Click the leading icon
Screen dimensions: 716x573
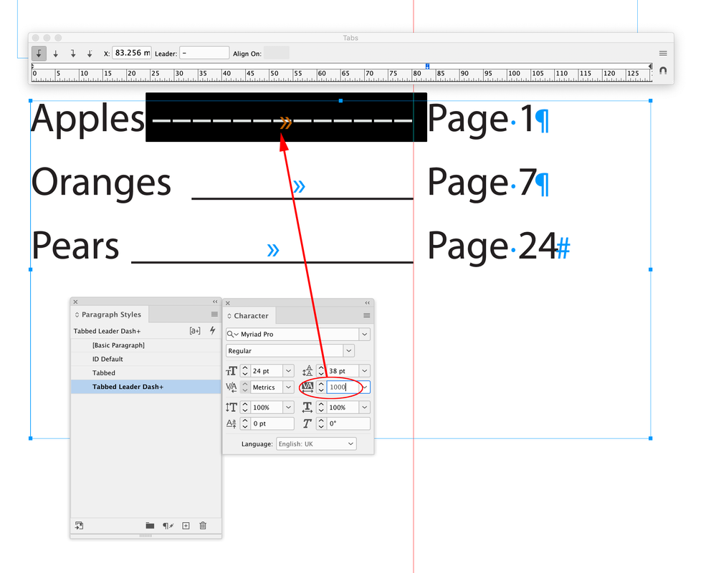(307, 371)
